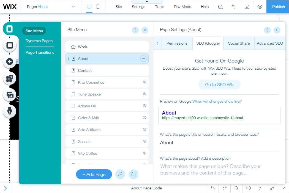
Task: Open Page Settings help question mark
Action: (267, 30)
